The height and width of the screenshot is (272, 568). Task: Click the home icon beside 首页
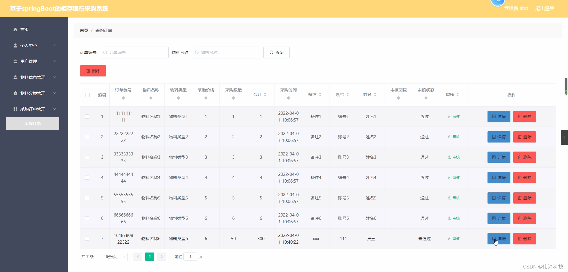click(x=15, y=30)
